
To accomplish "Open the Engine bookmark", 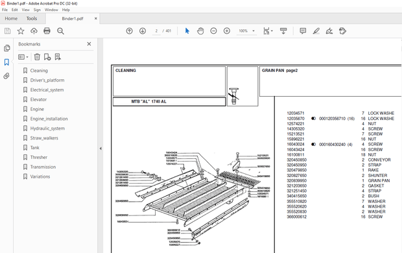I will point(37,109).
